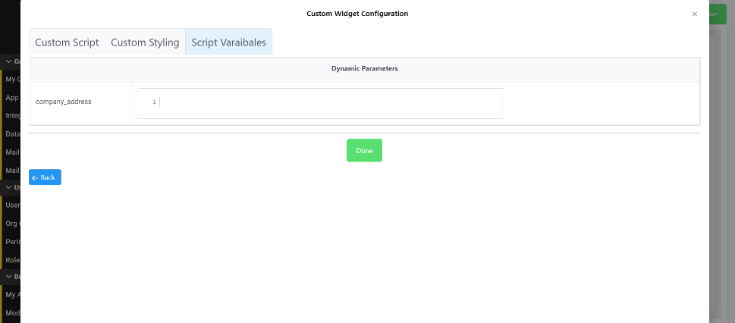The width and height of the screenshot is (735, 323).
Task: Open the Custom Styling tab
Action: 145,42
